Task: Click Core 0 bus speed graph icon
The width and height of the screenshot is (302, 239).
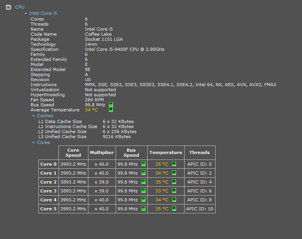Action: pos(143,164)
